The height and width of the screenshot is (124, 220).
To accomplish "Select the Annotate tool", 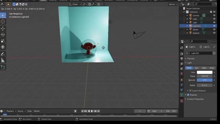I will (x=3, y=54).
